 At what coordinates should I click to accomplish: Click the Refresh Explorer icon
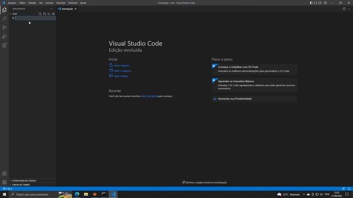point(49,14)
